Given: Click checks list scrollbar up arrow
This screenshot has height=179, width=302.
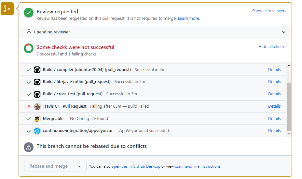Looking at the screenshot, I should 289,65.
